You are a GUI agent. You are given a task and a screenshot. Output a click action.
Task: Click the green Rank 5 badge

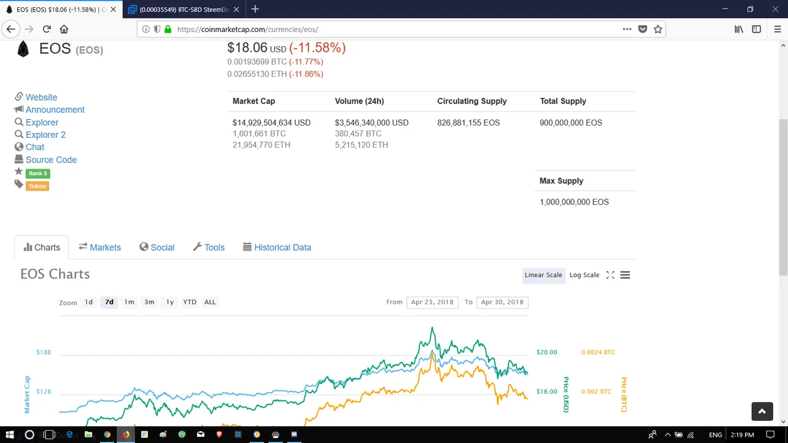38,174
